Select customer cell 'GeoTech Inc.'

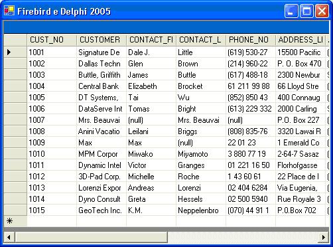click(x=101, y=210)
